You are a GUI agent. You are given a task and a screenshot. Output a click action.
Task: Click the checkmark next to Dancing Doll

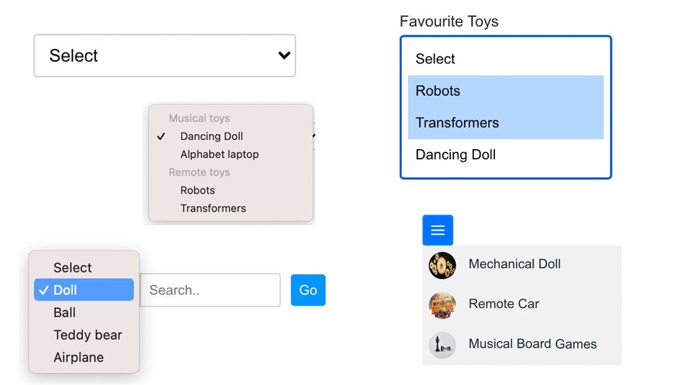coord(161,137)
